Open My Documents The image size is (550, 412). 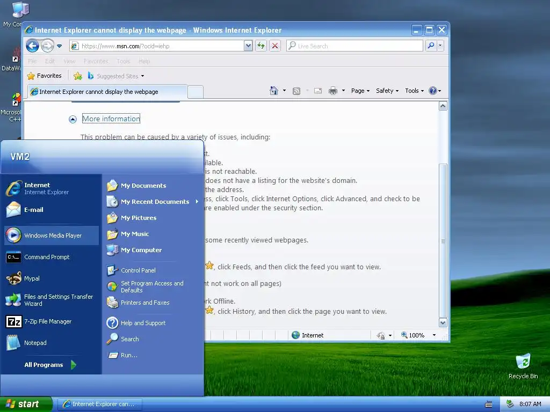153,185
